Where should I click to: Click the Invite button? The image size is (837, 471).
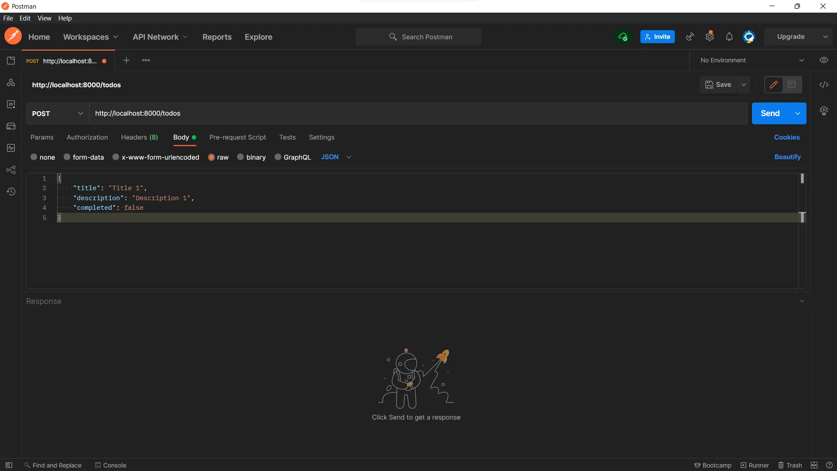coord(657,37)
